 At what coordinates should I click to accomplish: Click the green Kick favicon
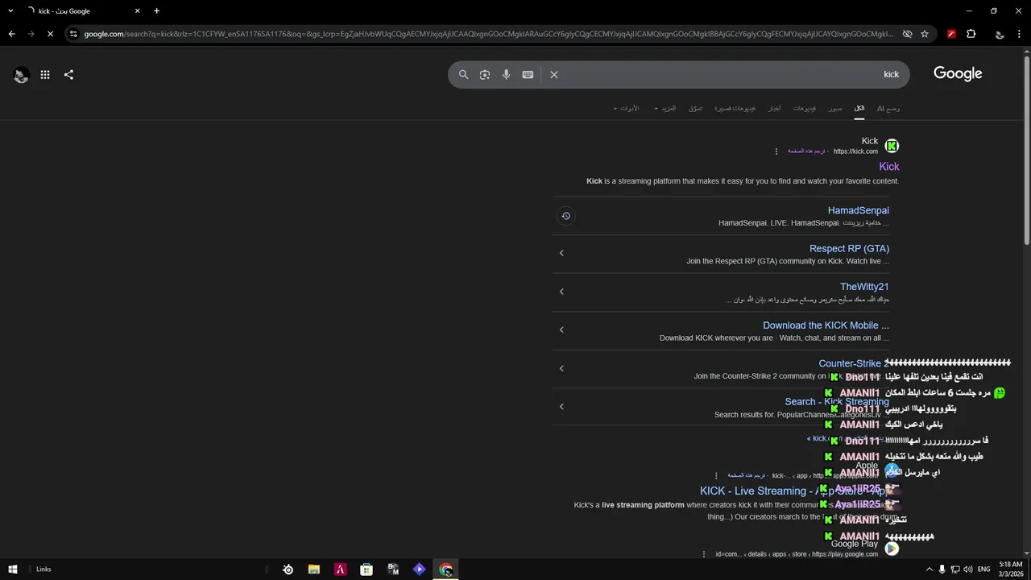tap(892, 146)
